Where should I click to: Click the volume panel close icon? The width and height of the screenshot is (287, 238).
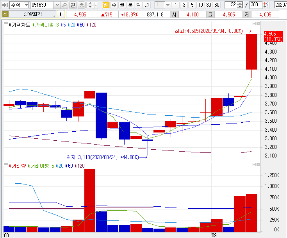(x=258, y=165)
